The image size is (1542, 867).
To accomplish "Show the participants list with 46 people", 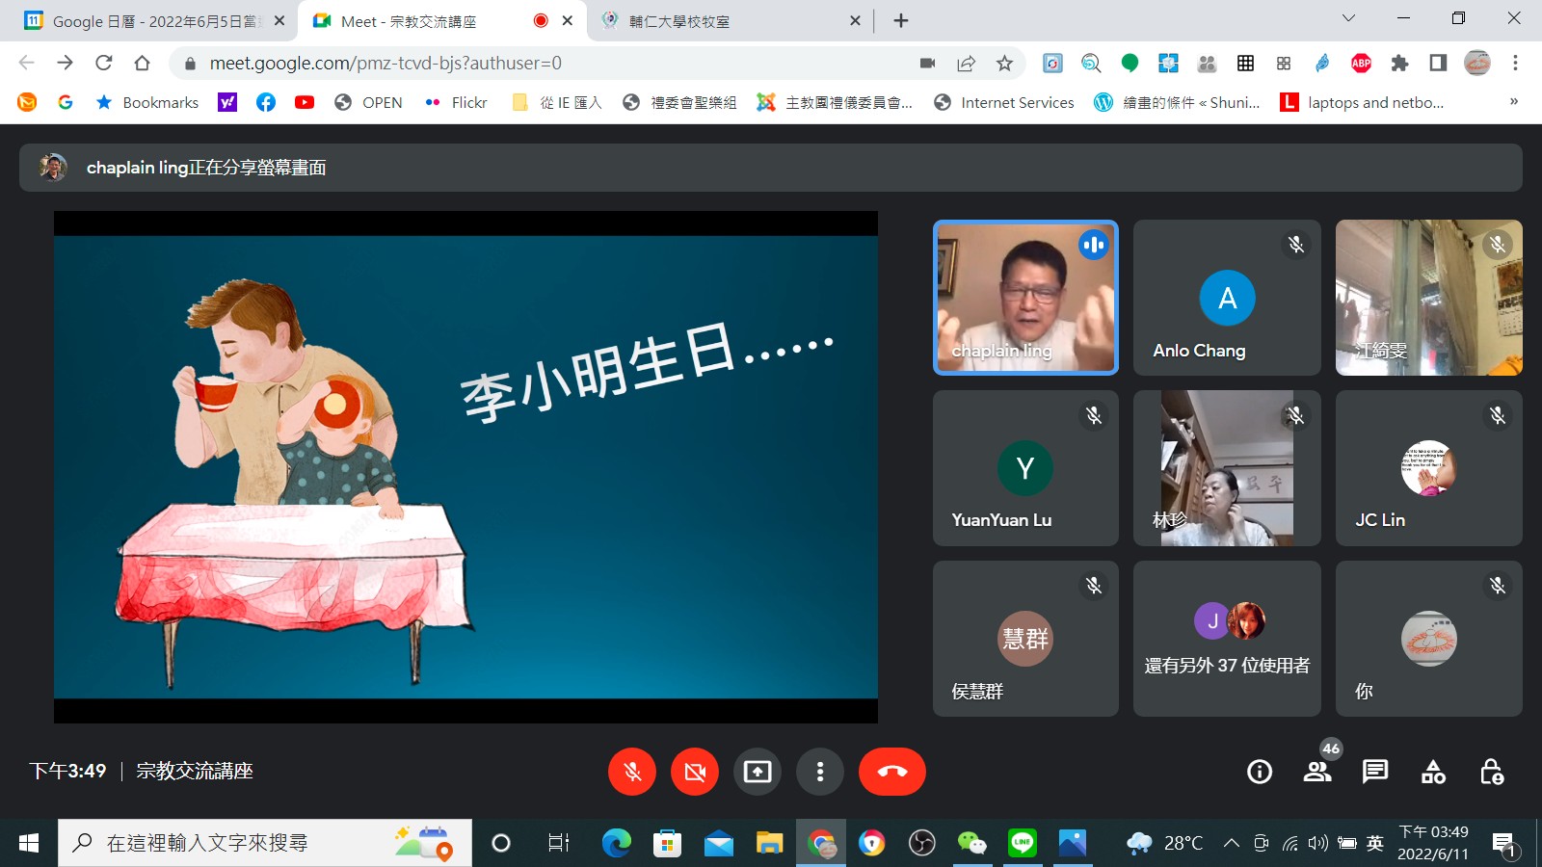I will (x=1317, y=772).
